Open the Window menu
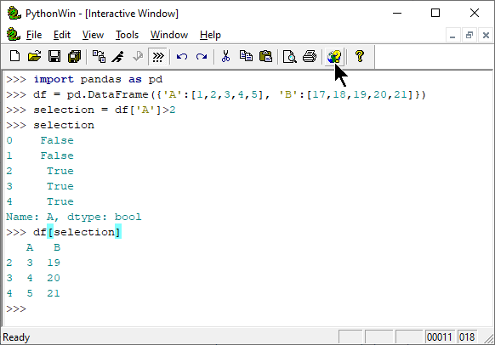 click(169, 35)
